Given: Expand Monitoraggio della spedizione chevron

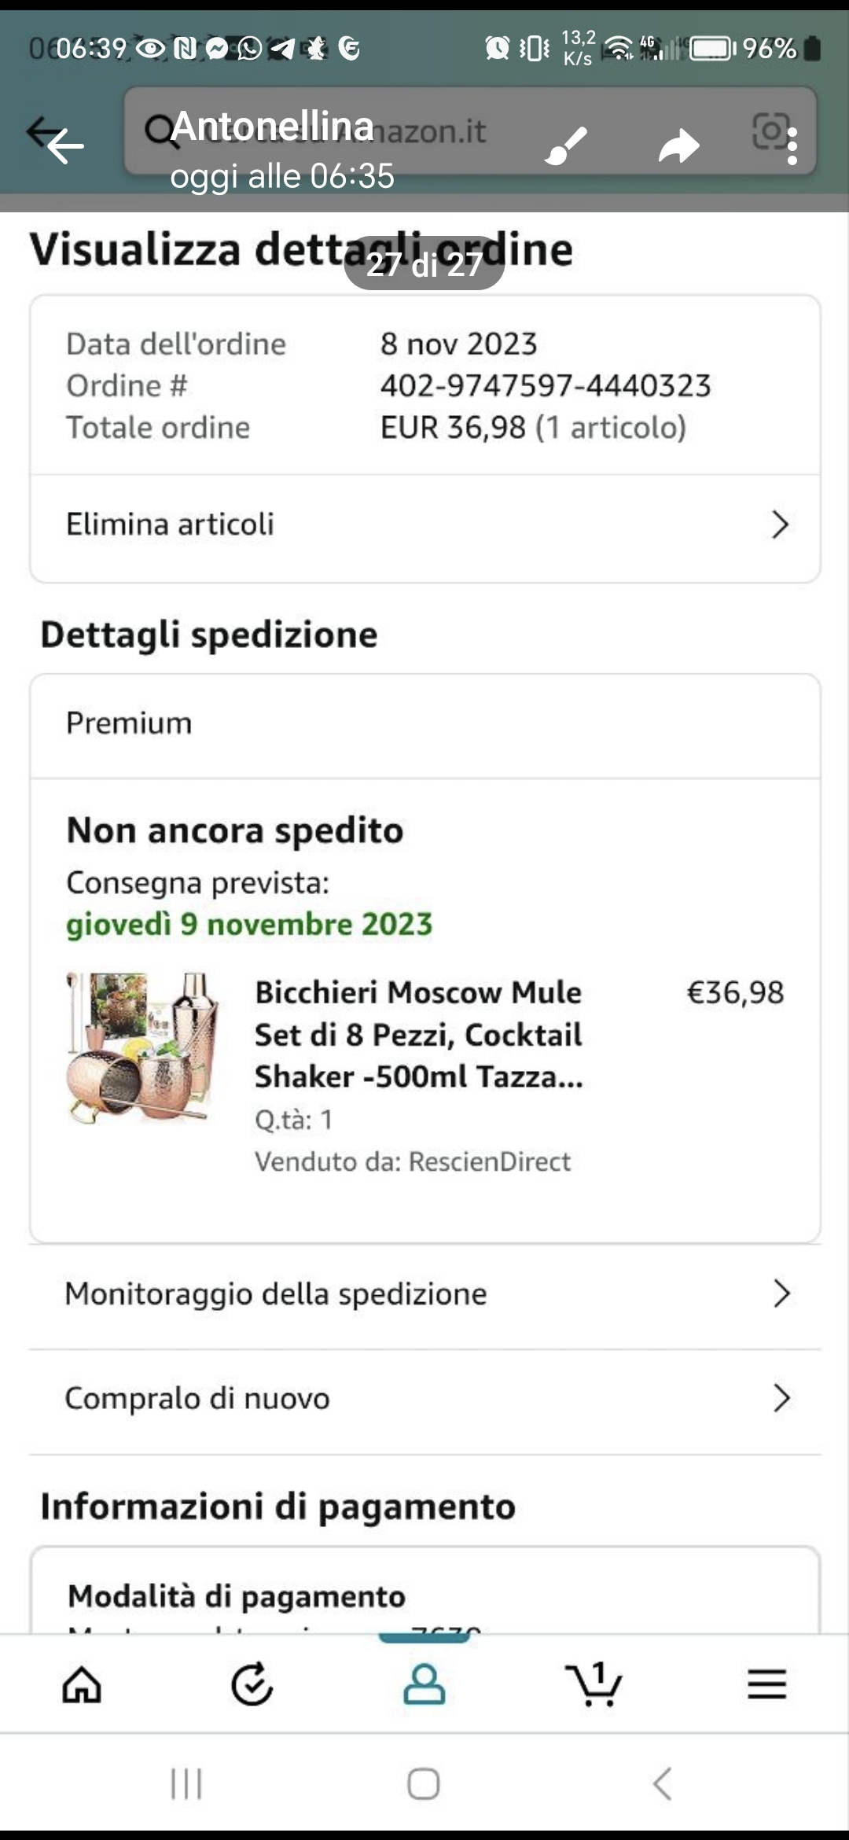Looking at the screenshot, I should coord(781,1294).
